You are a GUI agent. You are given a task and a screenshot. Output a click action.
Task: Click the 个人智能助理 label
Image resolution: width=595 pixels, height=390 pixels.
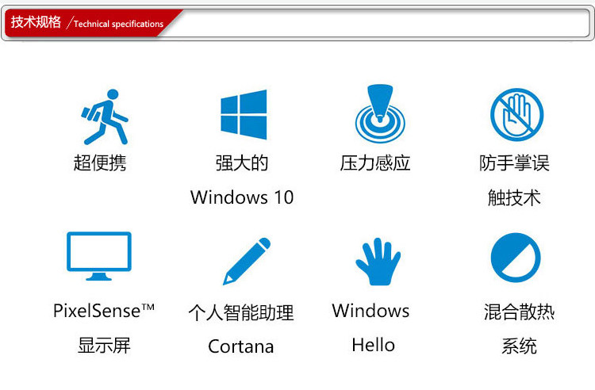click(x=241, y=312)
